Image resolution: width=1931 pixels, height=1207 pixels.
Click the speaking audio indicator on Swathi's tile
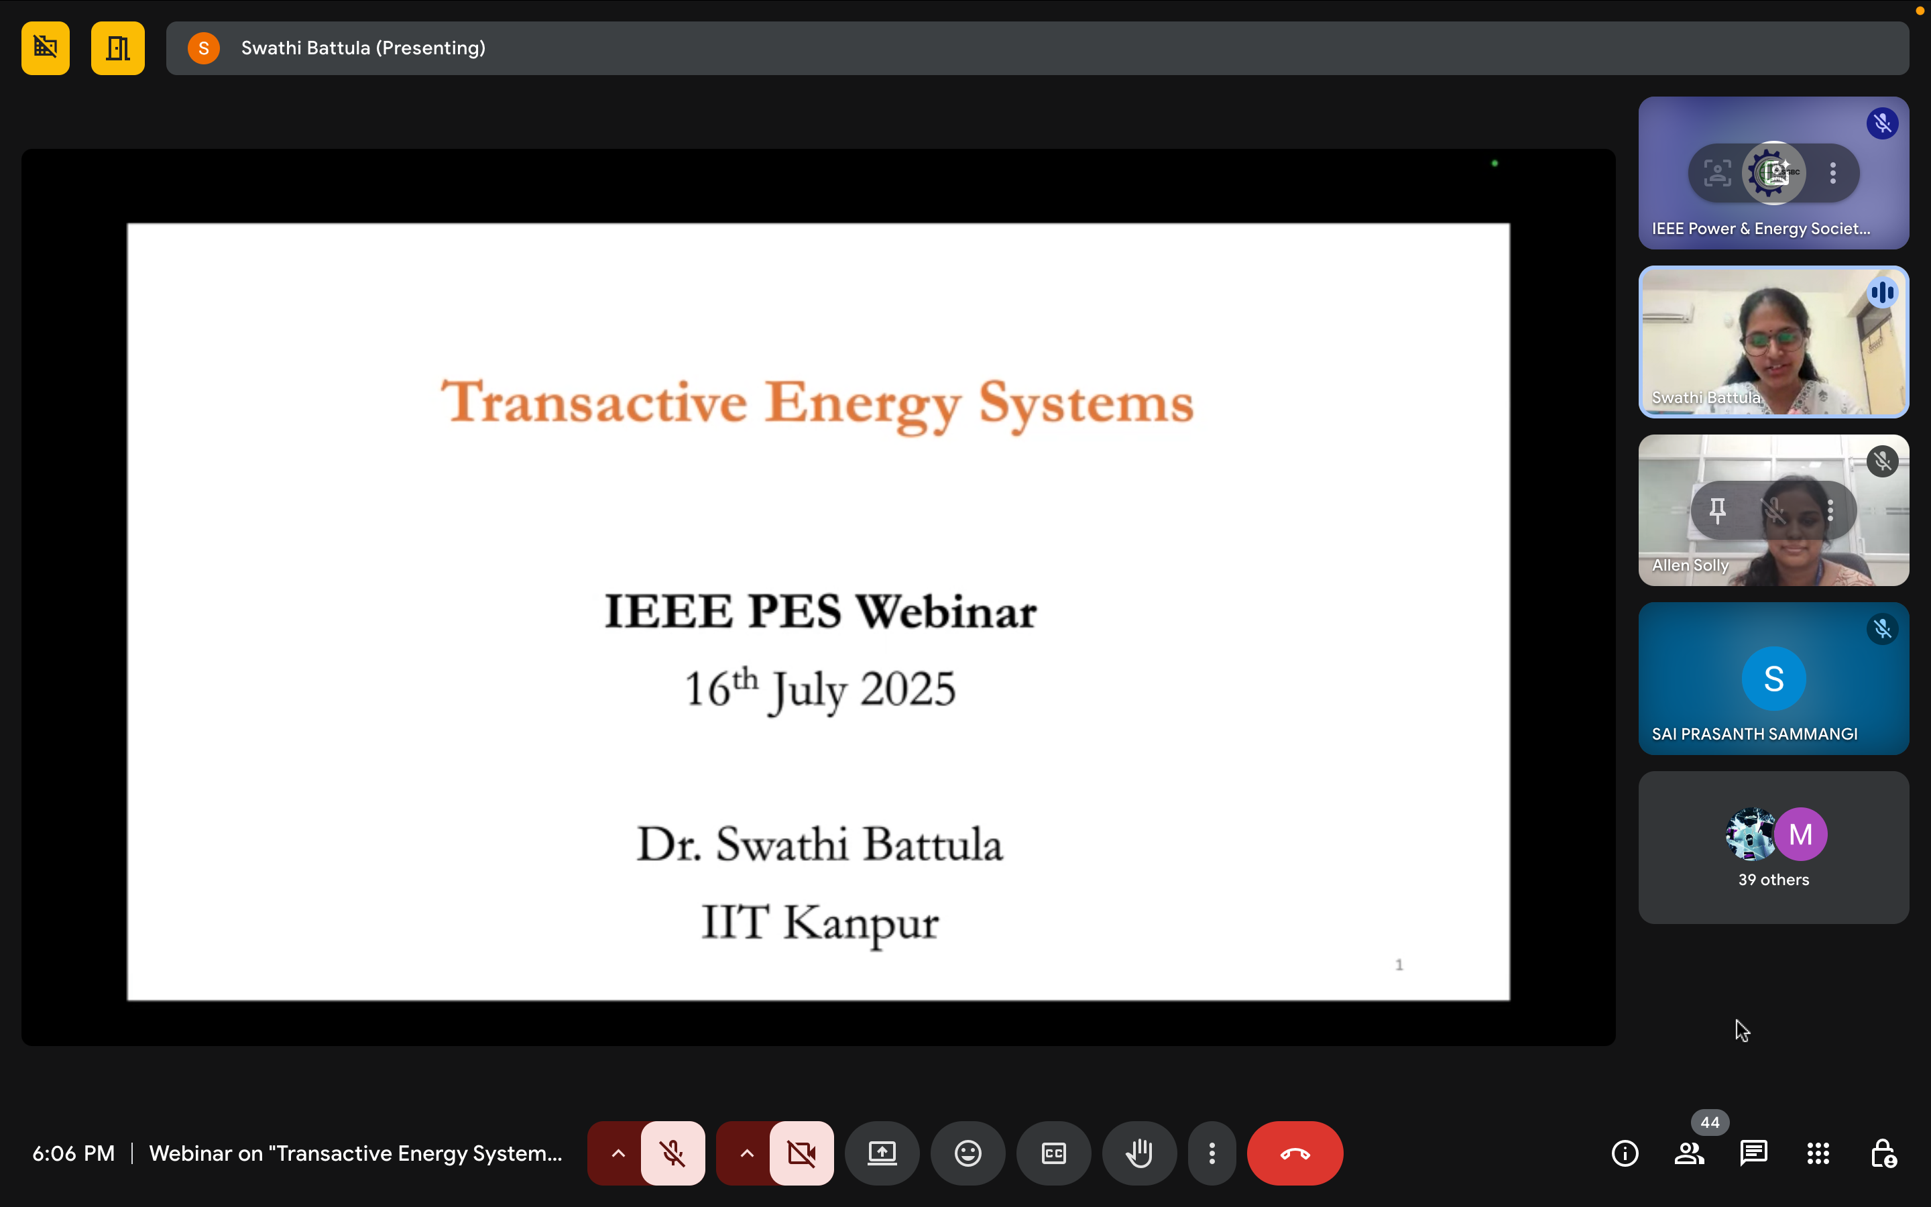pos(1882,292)
